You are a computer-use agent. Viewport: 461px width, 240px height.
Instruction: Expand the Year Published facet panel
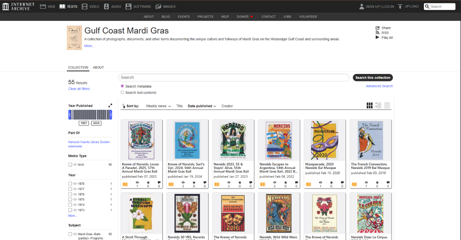click(110, 105)
